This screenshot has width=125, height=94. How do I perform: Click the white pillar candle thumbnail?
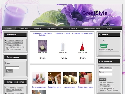click(63, 46)
